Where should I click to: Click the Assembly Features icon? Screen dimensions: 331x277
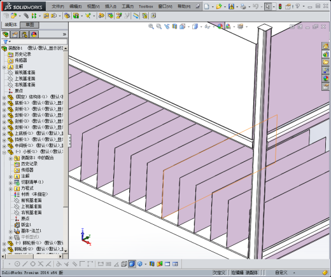pos(76,16)
